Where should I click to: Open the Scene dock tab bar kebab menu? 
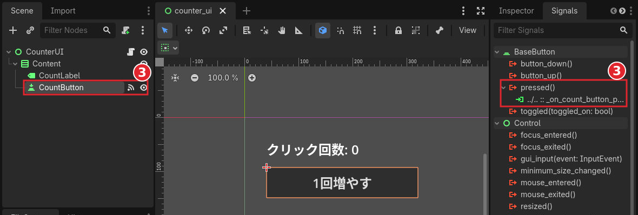pyautogui.click(x=148, y=11)
